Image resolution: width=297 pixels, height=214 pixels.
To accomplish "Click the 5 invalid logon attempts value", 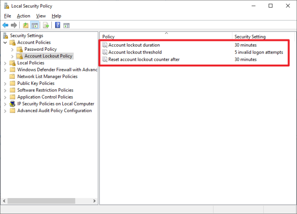I will click(x=259, y=52).
